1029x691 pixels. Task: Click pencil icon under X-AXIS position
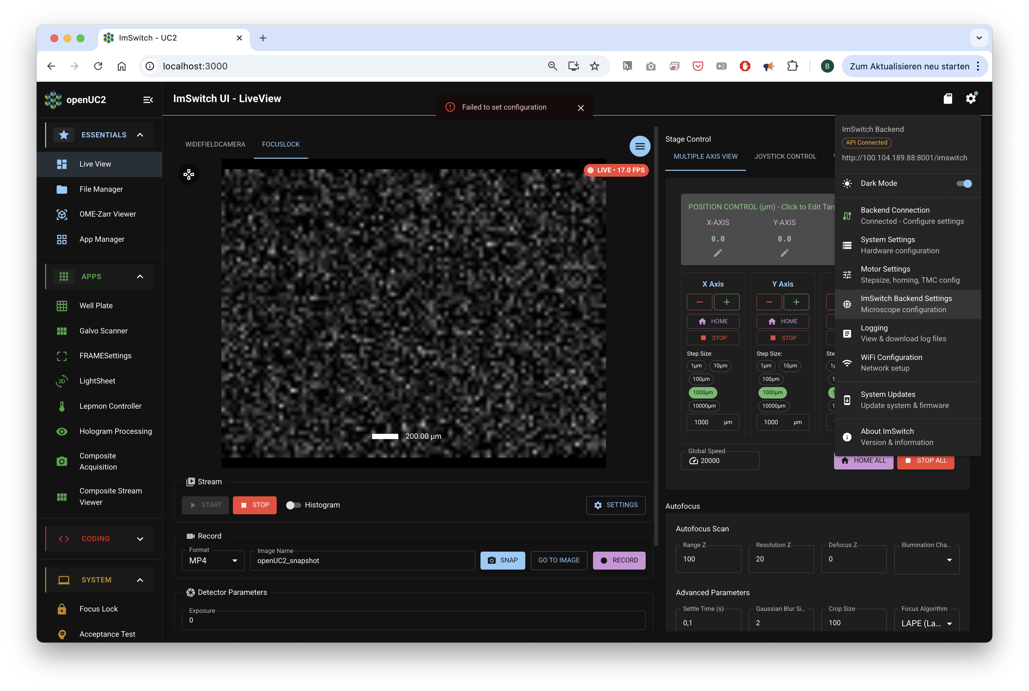click(718, 253)
